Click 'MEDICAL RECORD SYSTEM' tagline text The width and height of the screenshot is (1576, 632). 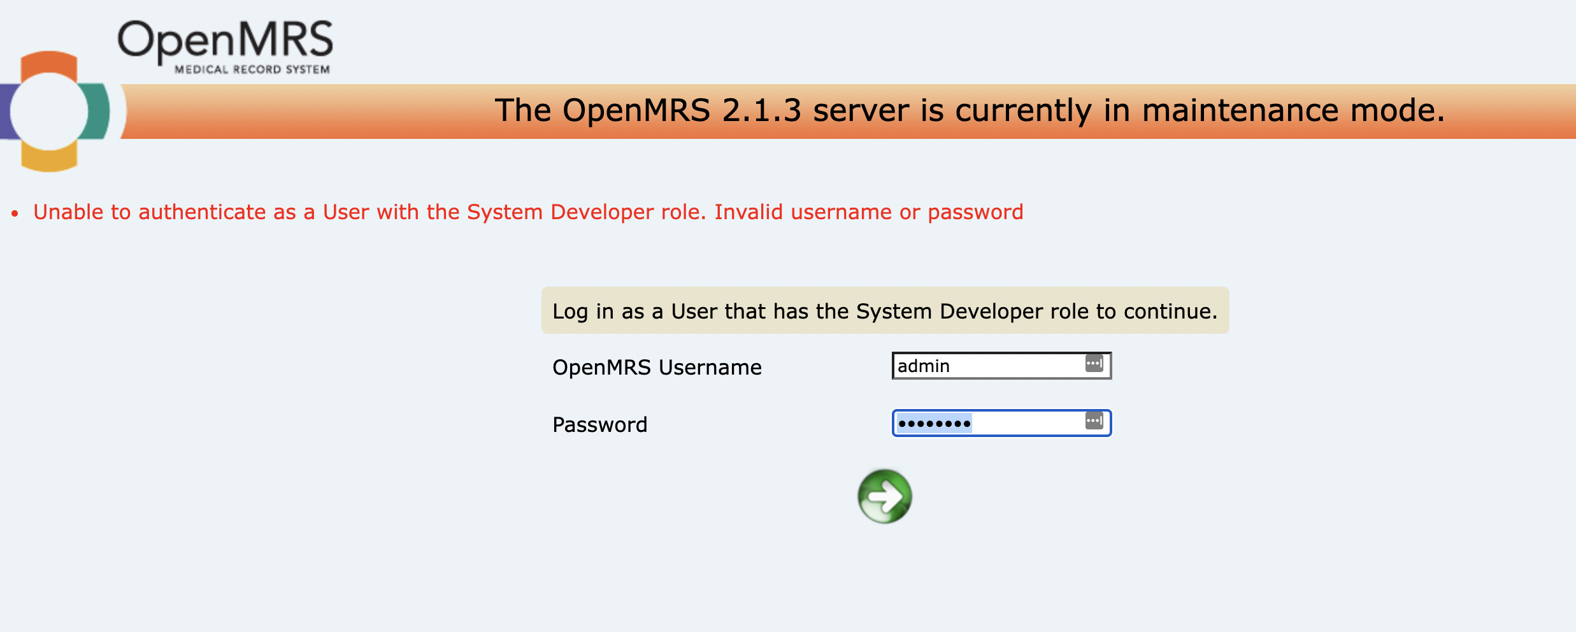[x=252, y=69]
